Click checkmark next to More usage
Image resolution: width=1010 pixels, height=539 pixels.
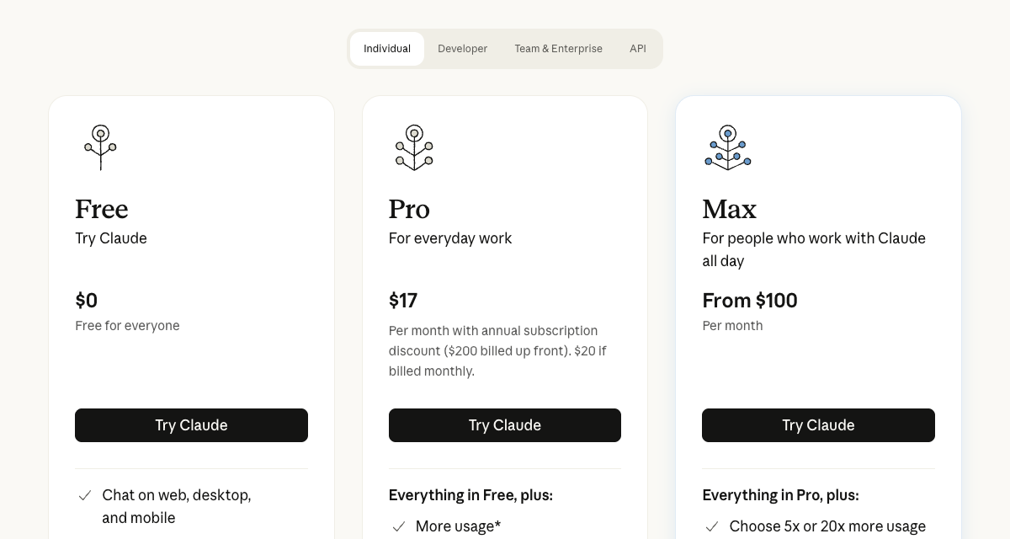click(x=399, y=527)
